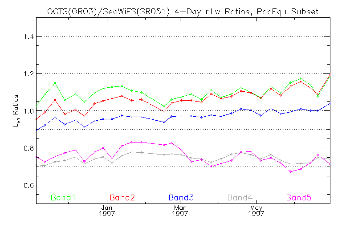The image size is (342, 228).
Task: Click the blue Band3 legend label
Action: 181,198
